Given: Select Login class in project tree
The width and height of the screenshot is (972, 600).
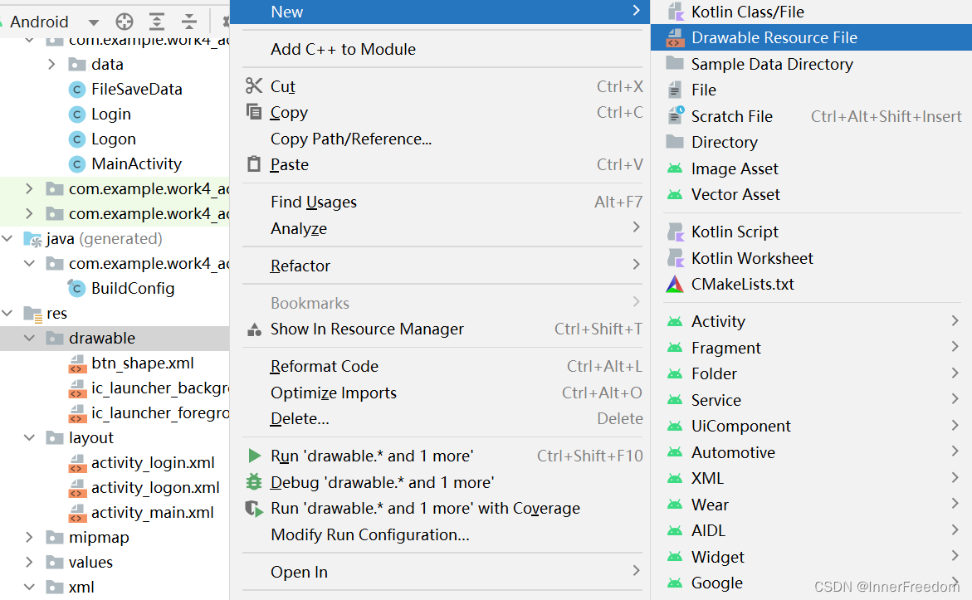Looking at the screenshot, I should point(111,114).
